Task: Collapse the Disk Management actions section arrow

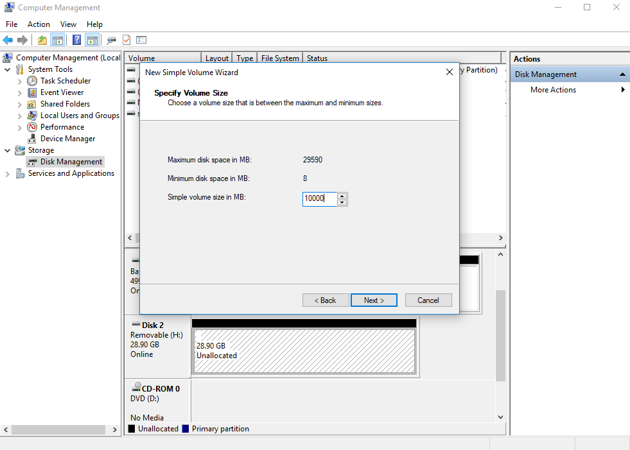Action: [622, 74]
